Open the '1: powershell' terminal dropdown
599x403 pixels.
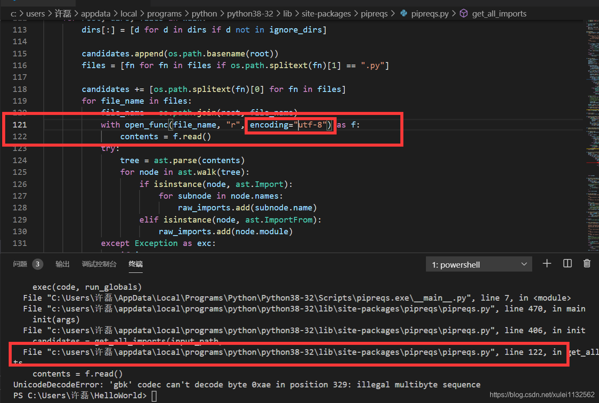[479, 265]
